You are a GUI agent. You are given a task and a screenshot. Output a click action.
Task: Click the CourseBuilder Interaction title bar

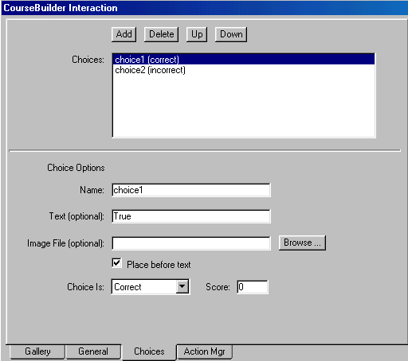(x=205, y=8)
